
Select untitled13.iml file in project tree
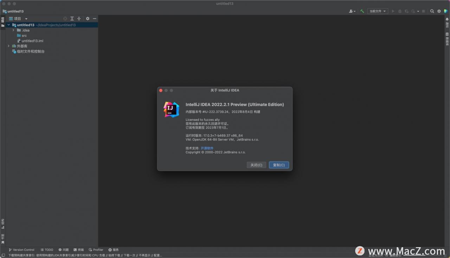30,41
